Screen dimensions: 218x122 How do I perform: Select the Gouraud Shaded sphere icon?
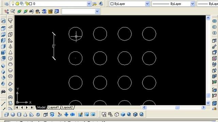point(129,115)
